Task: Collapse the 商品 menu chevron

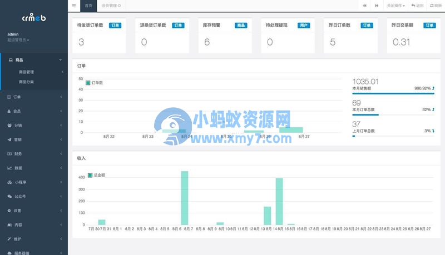Action: click(61, 60)
